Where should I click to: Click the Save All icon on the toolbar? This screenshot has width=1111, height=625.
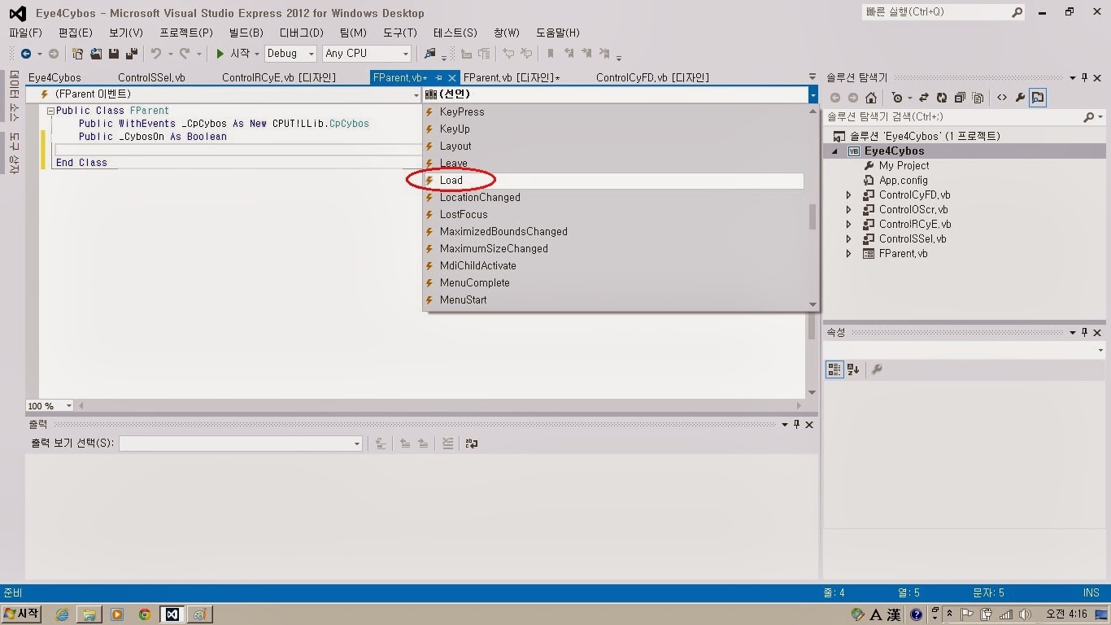pos(133,54)
